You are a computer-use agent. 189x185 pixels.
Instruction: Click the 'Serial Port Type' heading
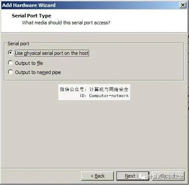pos(31,16)
